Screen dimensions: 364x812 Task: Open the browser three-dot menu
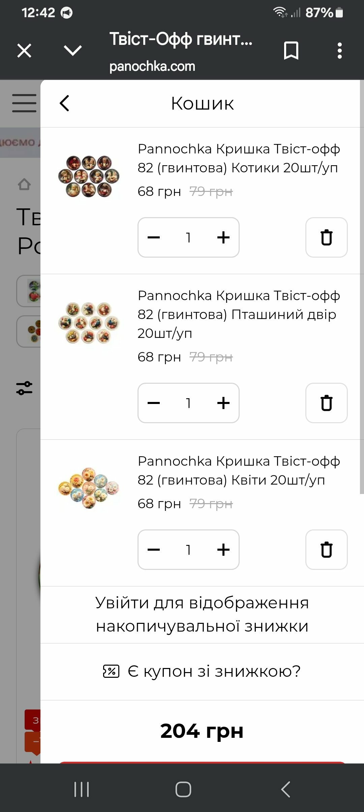[x=339, y=51]
